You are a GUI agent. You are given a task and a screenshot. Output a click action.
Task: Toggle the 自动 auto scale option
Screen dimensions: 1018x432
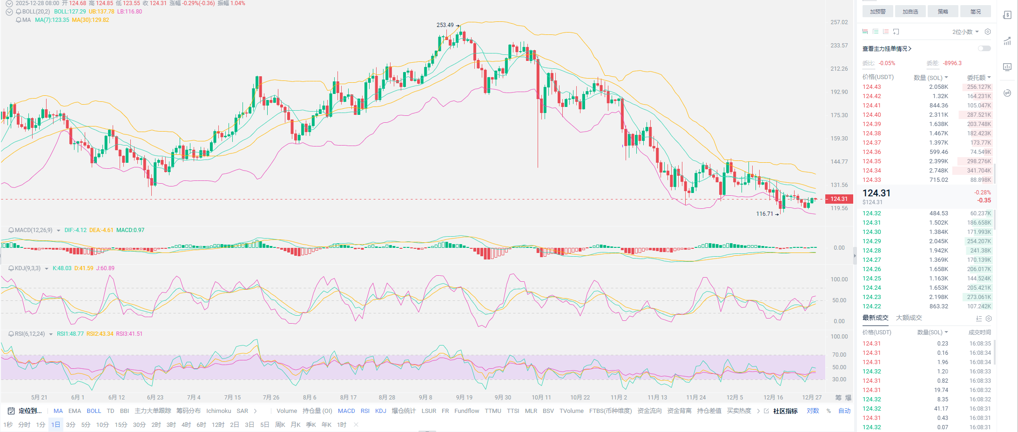tap(844, 411)
